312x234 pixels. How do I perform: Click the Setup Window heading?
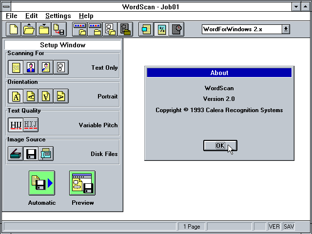pos(63,45)
